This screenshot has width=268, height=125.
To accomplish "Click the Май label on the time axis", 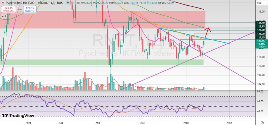I will tap(143, 123).
